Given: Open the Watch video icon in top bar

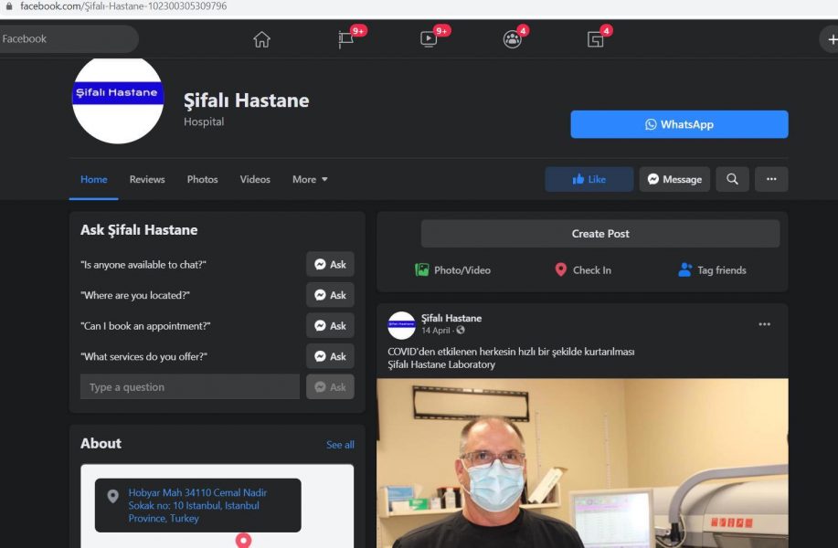Looking at the screenshot, I should [x=429, y=39].
